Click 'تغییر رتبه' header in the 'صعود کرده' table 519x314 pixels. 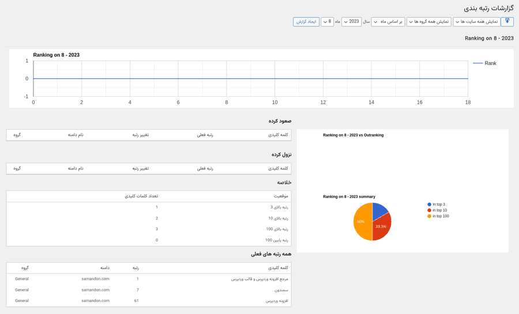[140, 135]
